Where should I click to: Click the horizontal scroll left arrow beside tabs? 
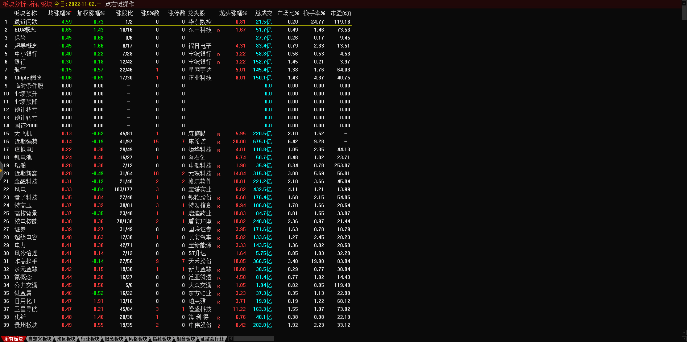tap(231, 339)
